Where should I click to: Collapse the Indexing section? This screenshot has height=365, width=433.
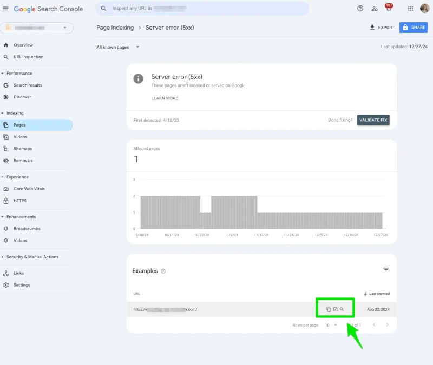(x=3, y=113)
